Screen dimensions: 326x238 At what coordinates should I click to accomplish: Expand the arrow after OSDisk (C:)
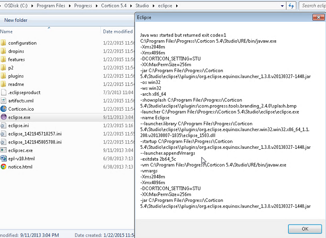(x=32, y=6)
